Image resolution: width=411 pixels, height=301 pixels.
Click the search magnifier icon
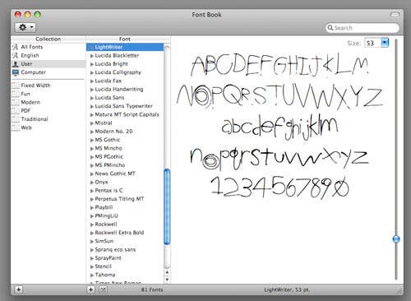tap(330, 28)
